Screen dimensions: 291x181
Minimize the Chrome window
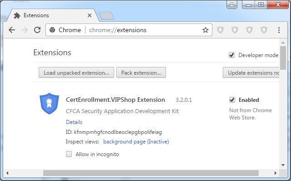click(x=249, y=5)
